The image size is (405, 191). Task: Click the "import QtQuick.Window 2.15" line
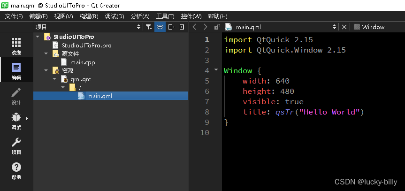[x=285, y=50]
